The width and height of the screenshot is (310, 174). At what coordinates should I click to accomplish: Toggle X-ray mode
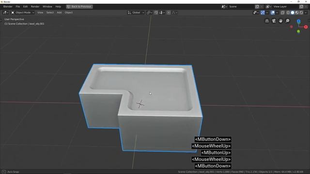(x=282, y=13)
